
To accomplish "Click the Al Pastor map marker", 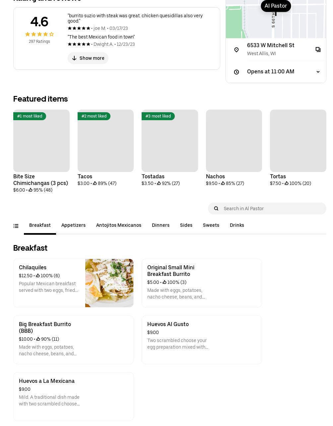I will tap(276, 6).
